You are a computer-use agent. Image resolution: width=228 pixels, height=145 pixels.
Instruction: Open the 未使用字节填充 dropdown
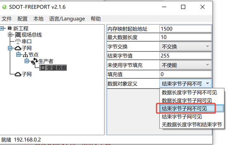[x=185, y=65]
